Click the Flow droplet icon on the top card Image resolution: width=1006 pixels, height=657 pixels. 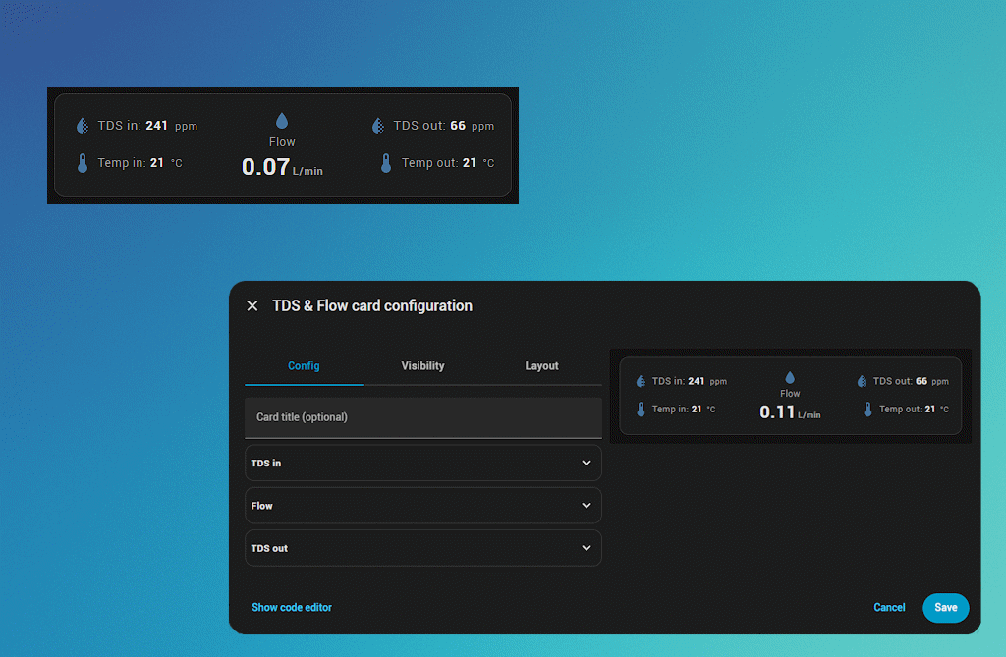click(282, 118)
